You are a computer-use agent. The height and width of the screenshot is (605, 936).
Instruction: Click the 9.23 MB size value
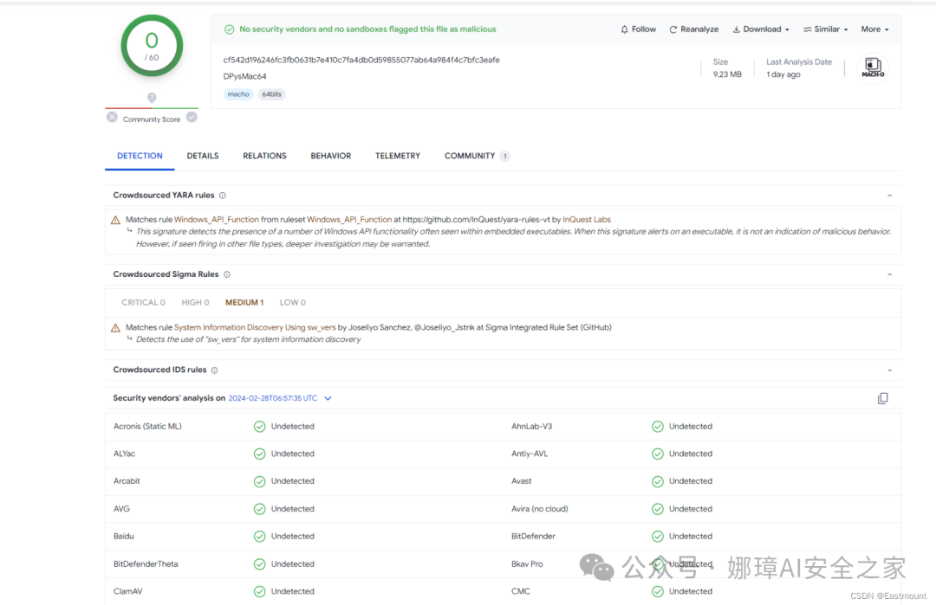[x=727, y=74]
